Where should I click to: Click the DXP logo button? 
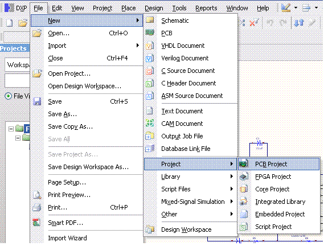click(16, 8)
